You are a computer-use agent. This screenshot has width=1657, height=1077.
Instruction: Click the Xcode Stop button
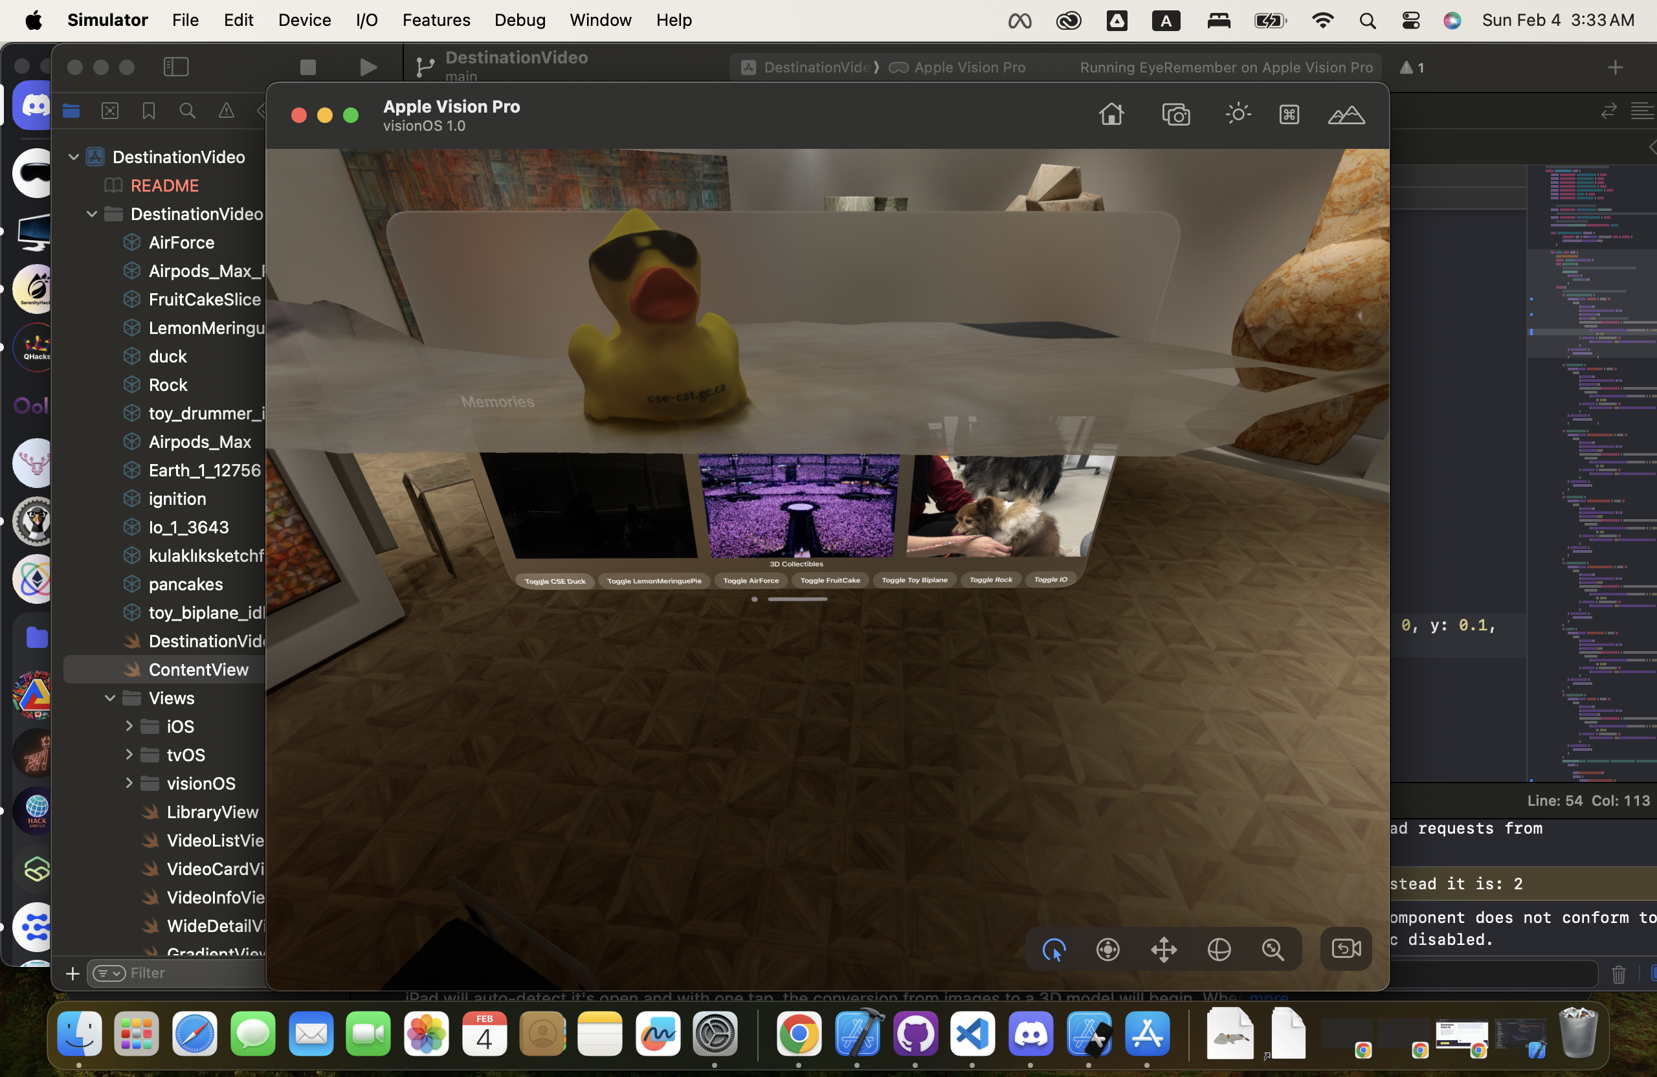click(307, 67)
